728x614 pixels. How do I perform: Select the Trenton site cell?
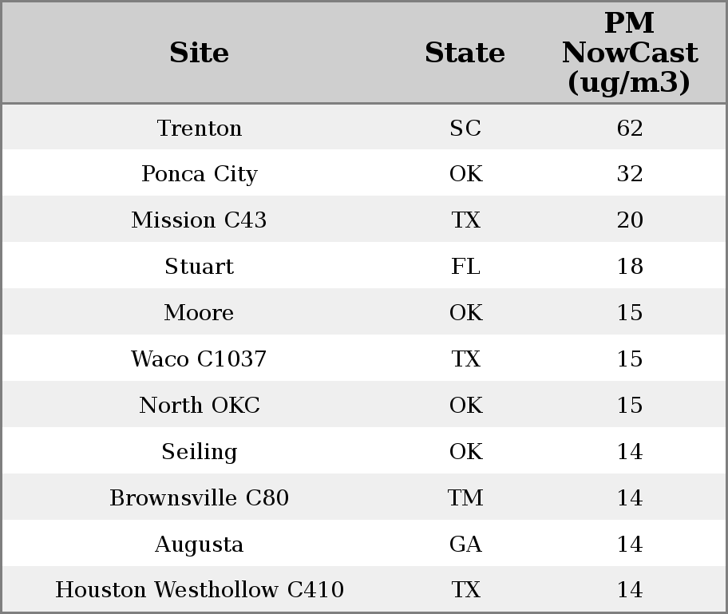[199, 129]
